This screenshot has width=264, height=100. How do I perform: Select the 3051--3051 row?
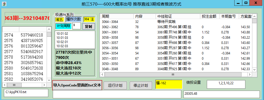click(176, 59)
